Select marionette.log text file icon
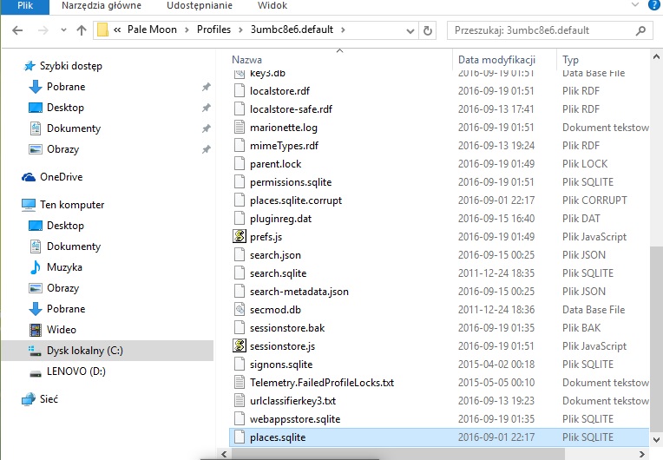The image size is (663, 460). click(240, 128)
